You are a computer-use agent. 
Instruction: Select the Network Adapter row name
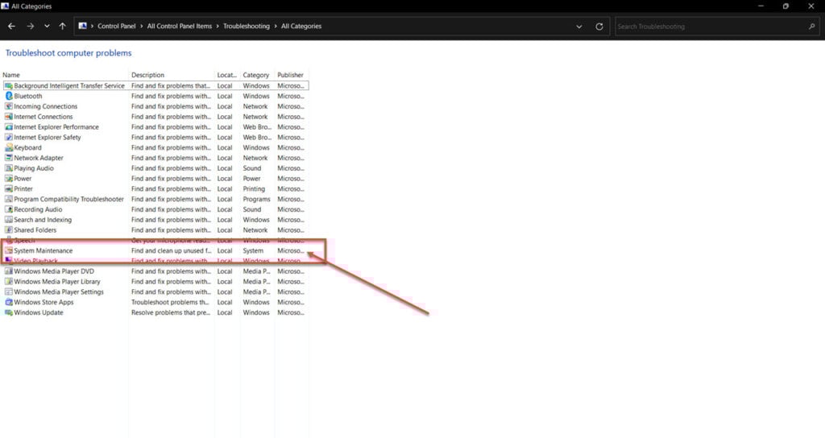39,158
